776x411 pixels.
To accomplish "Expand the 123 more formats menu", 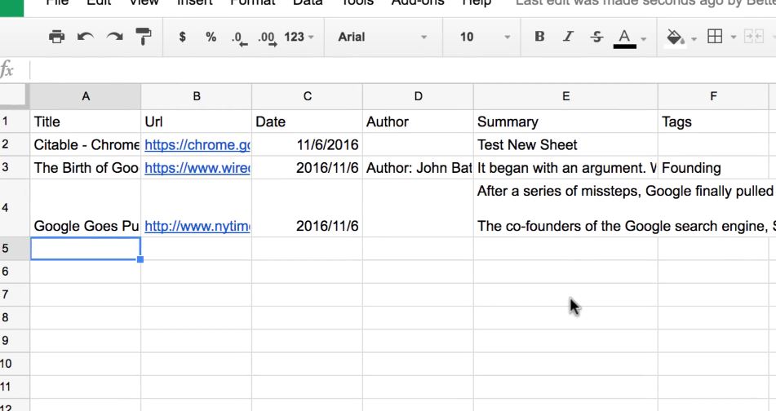I will 299,37.
